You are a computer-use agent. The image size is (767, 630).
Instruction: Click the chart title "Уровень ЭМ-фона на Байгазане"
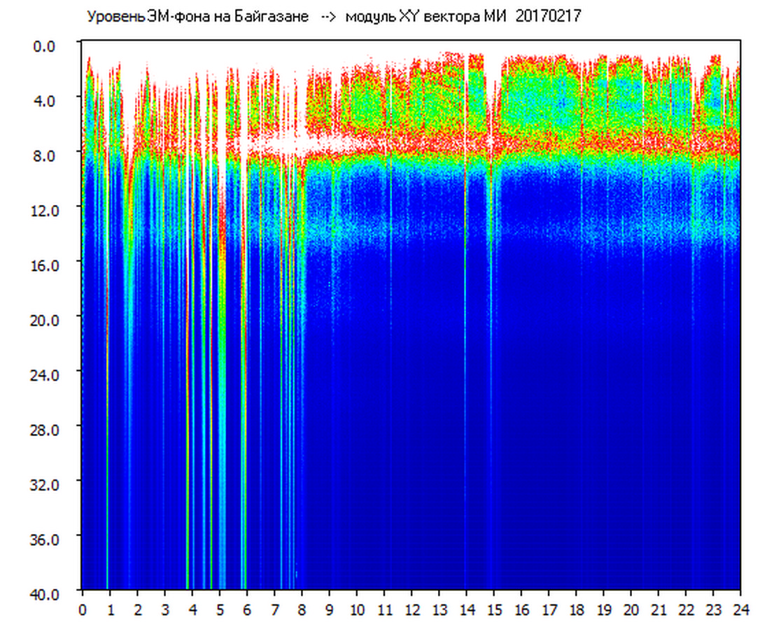(x=197, y=17)
